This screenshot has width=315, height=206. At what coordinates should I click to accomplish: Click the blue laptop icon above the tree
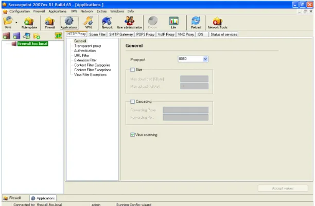pyautogui.click(x=27, y=36)
